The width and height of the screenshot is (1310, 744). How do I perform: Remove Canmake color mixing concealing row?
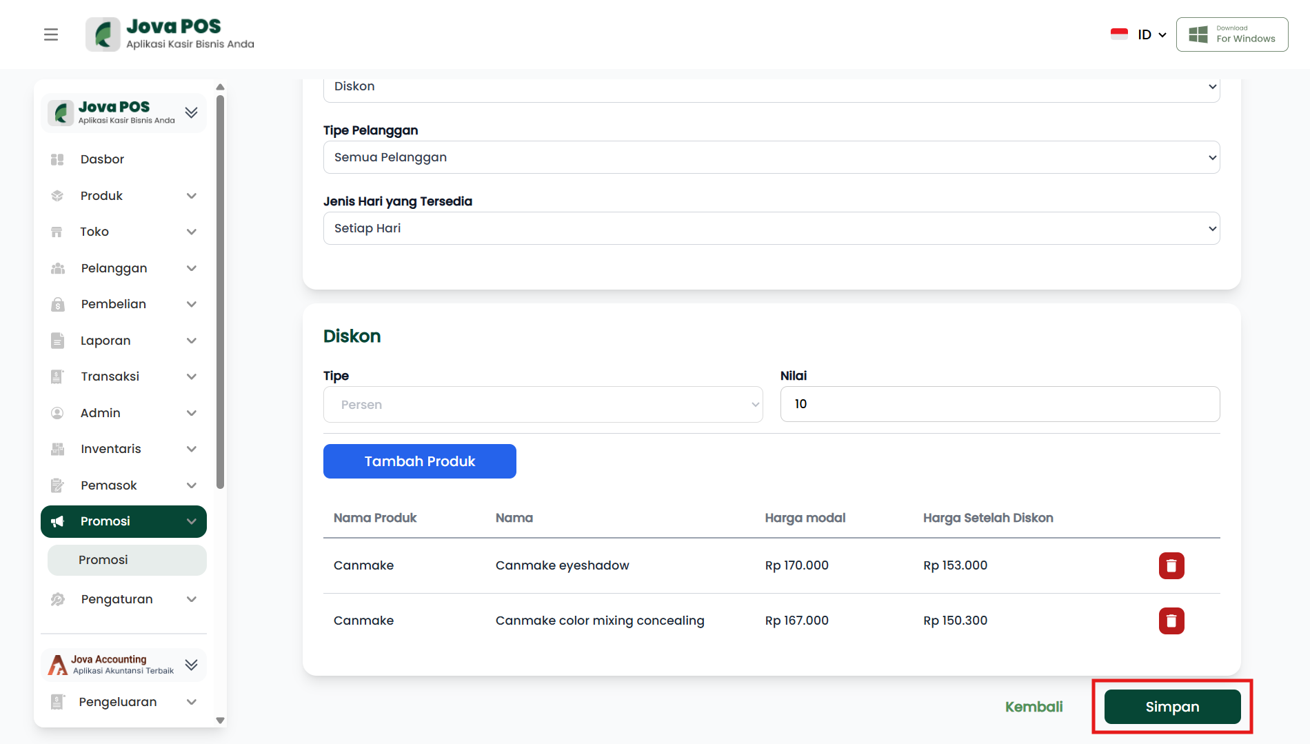[x=1171, y=621]
